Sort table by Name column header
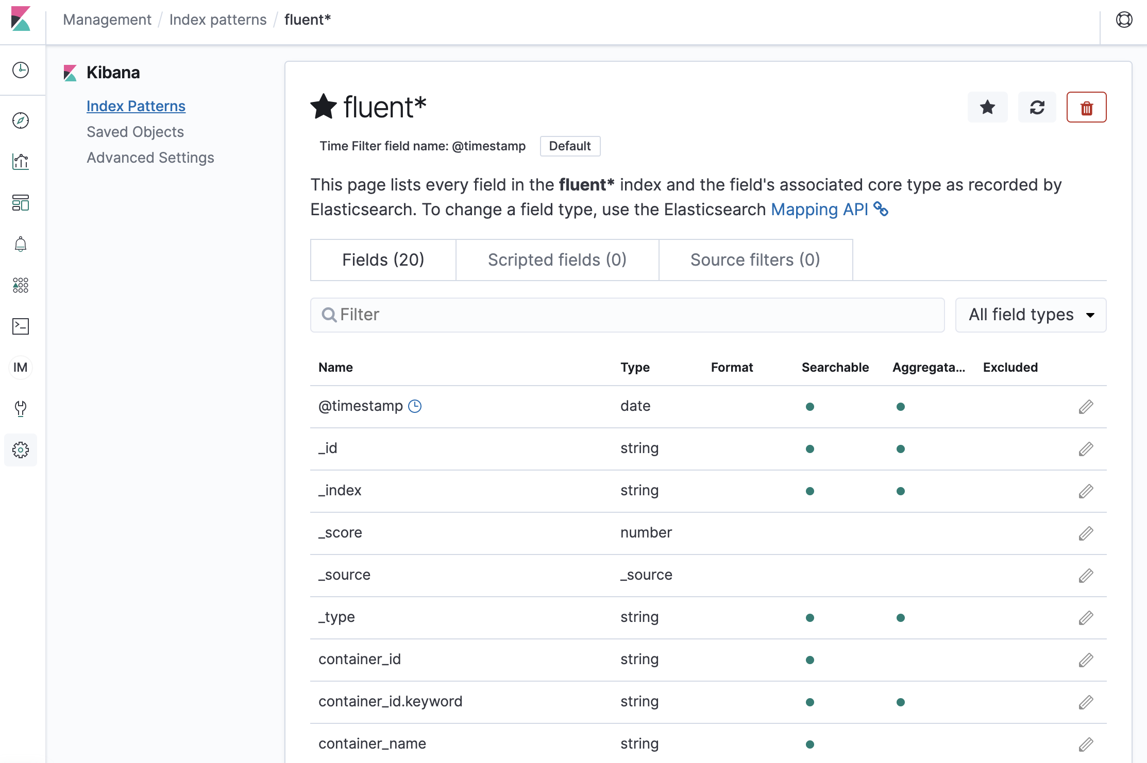Viewport: 1147px width, 763px height. pyautogui.click(x=335, y=368)
